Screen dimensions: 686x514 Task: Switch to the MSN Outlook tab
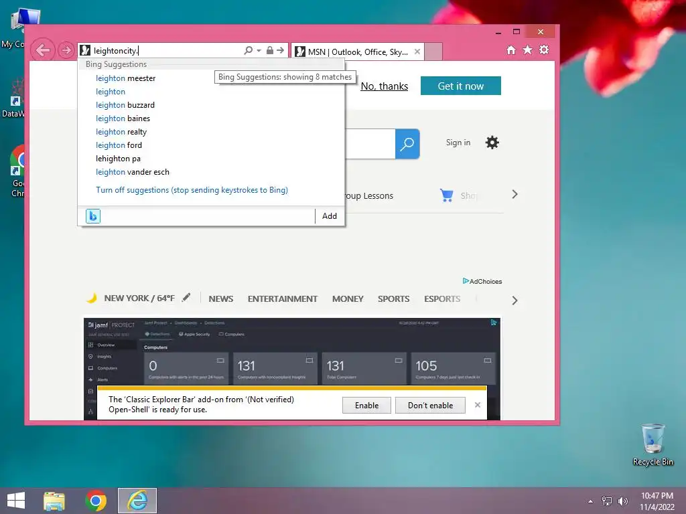tap(357, 52)
